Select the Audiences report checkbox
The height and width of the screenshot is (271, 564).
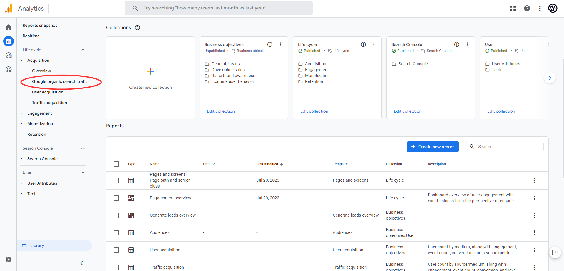pyautogui.click(x=116, y=233)
